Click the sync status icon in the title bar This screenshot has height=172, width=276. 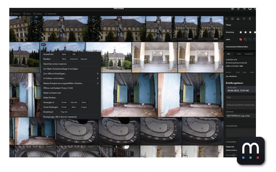[244, 9]
